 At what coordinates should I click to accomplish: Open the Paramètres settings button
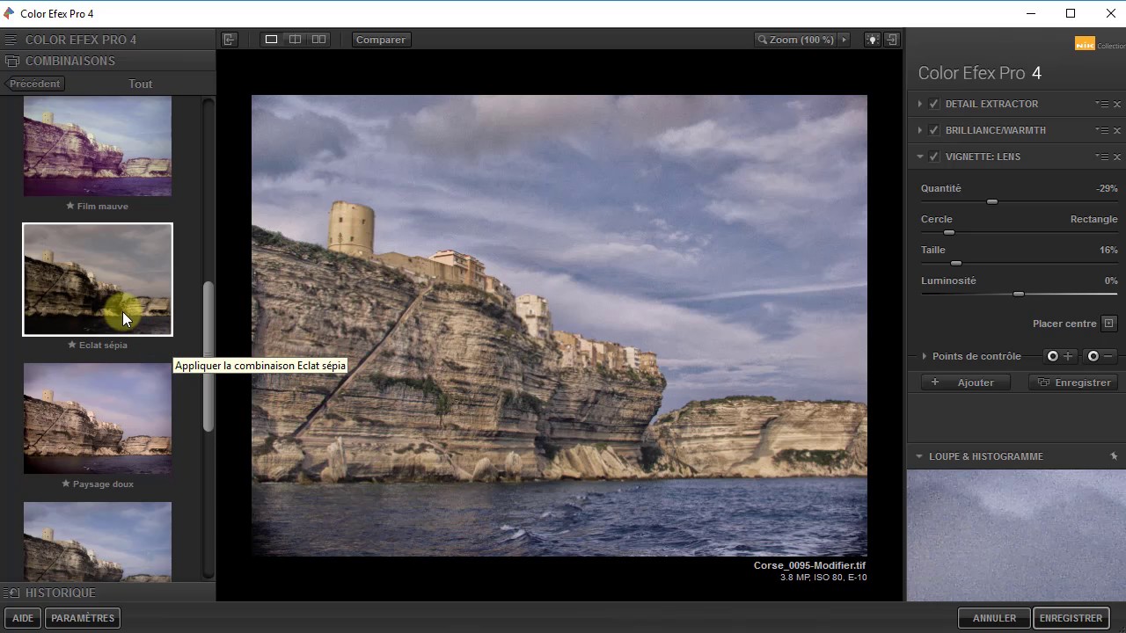point(83,618)
